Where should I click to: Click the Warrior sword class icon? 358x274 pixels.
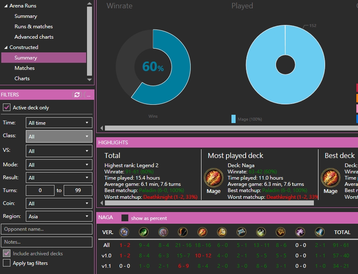[x=320, y=232]
